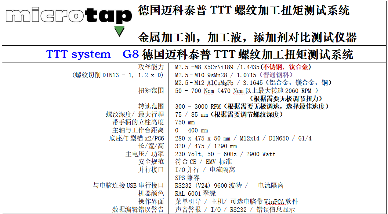The height and width of the screenshot is (214, 388).
Task: Click label '主轴与工作台距离'
Action: [138, 131]
